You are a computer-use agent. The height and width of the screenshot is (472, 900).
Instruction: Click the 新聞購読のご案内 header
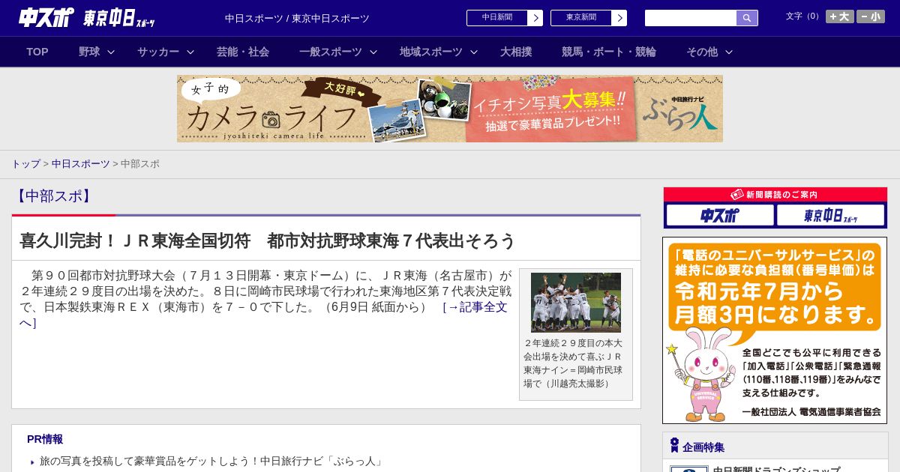coord(775,195)
